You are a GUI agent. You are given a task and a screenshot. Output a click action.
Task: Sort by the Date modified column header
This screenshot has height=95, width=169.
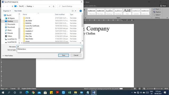pos(60,15)
